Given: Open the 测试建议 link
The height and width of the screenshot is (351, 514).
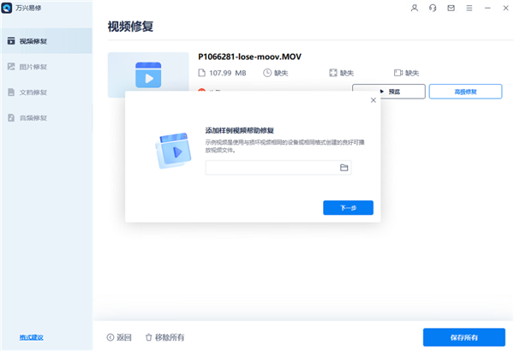Looking at the screenshot, I should click(33, 337).
